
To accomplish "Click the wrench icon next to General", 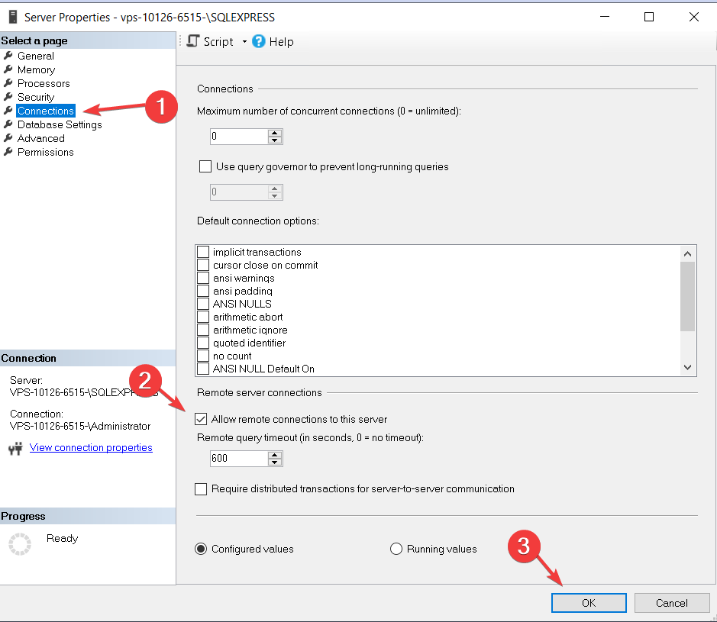I will click(x=8, y=56).
